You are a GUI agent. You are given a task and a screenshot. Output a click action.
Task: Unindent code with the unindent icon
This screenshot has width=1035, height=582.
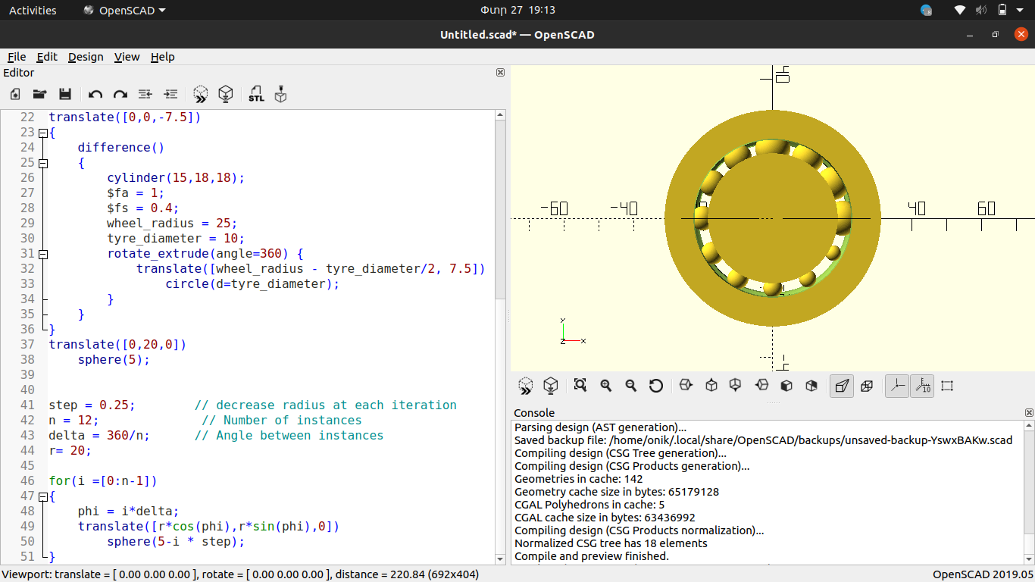point(145,94)
